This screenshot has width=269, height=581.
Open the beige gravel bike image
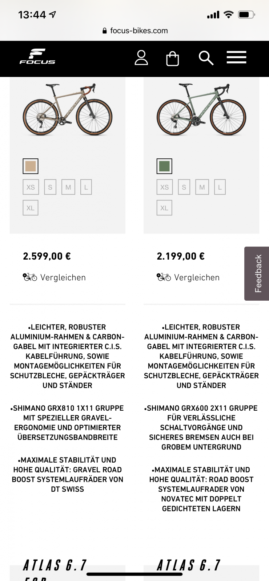click(68, 110)
